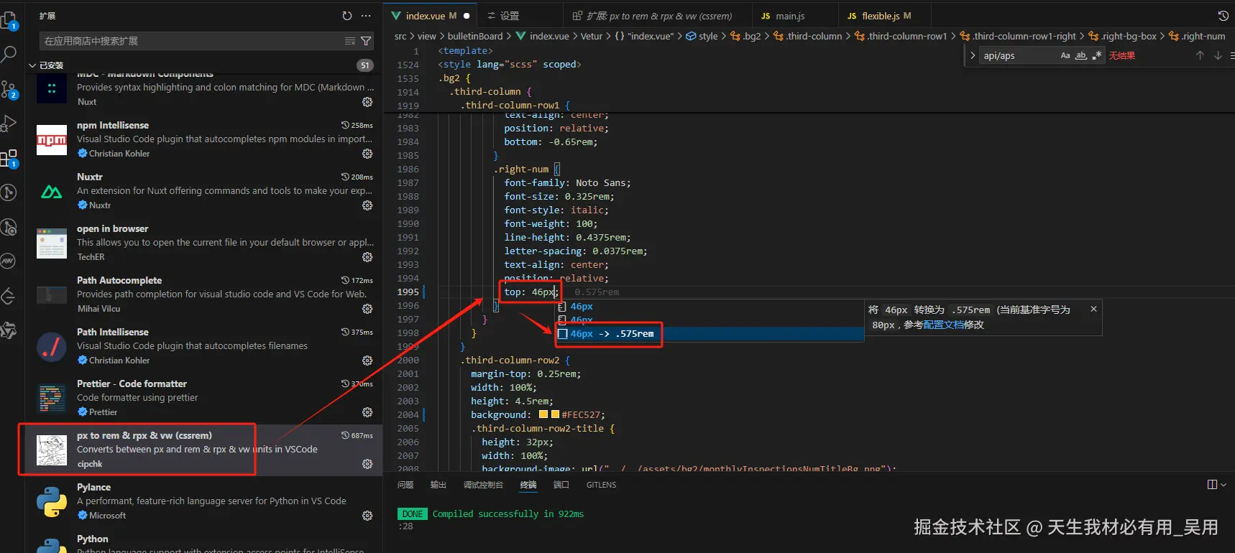The image size is (1235, 553).
Task: Toggle Find in Selection in find widget
Action: 1231,55
